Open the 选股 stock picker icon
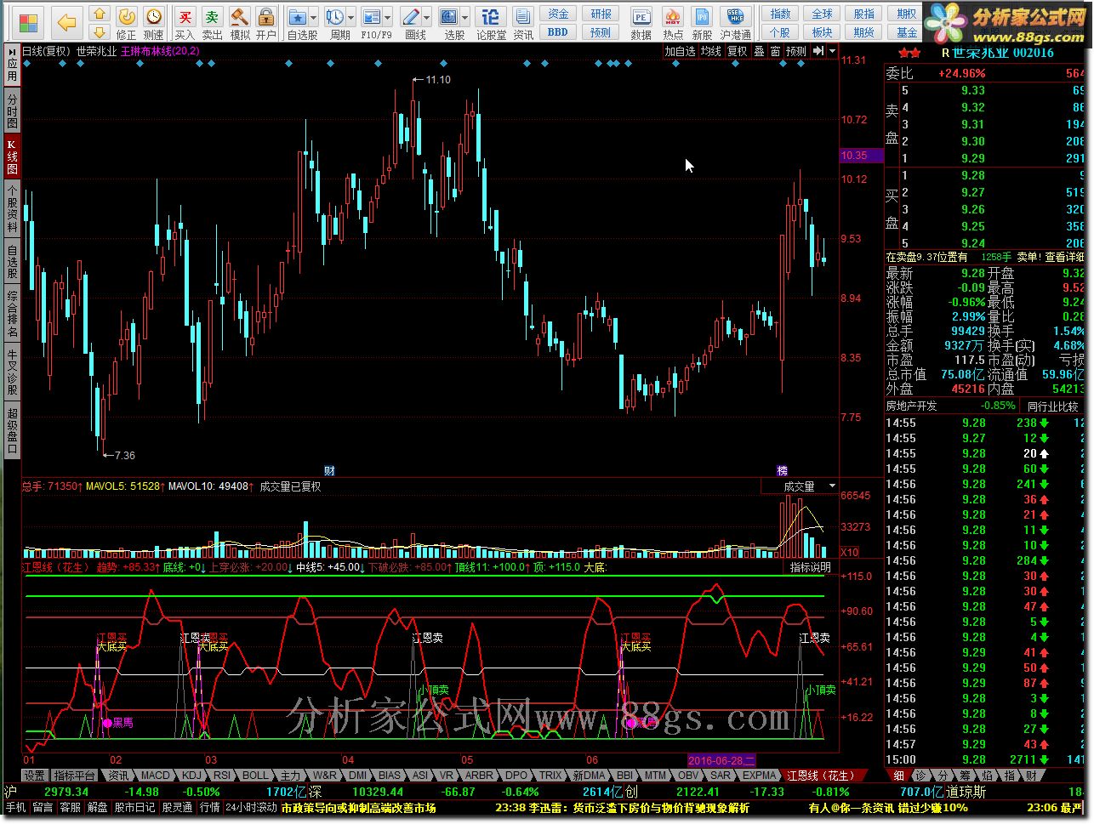1094x824 pixels. [448, 17]
